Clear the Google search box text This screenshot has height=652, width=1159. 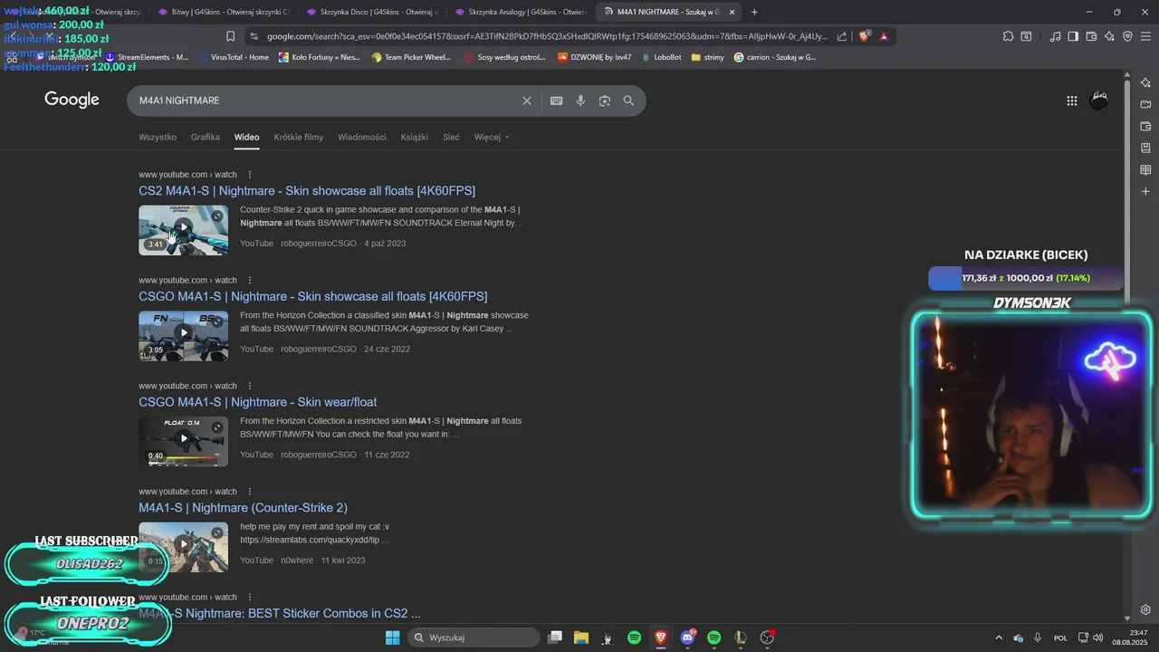(x=527, y=101)
